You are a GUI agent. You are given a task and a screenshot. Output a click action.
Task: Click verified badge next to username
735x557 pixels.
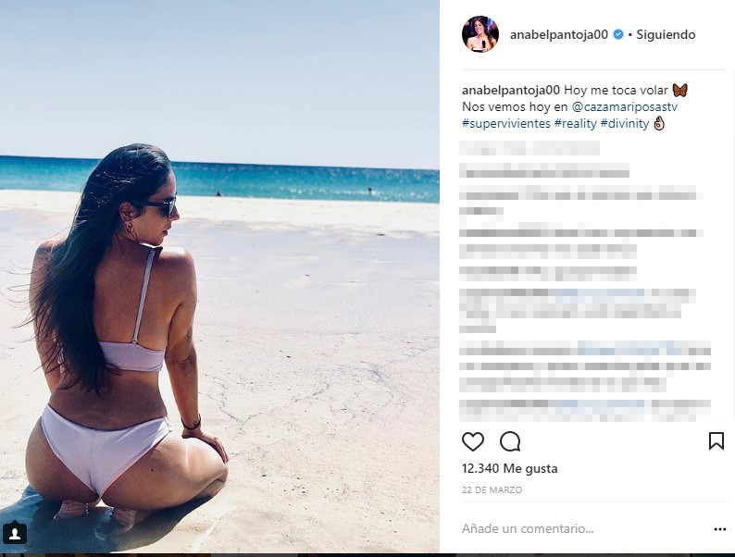point(618,34)
